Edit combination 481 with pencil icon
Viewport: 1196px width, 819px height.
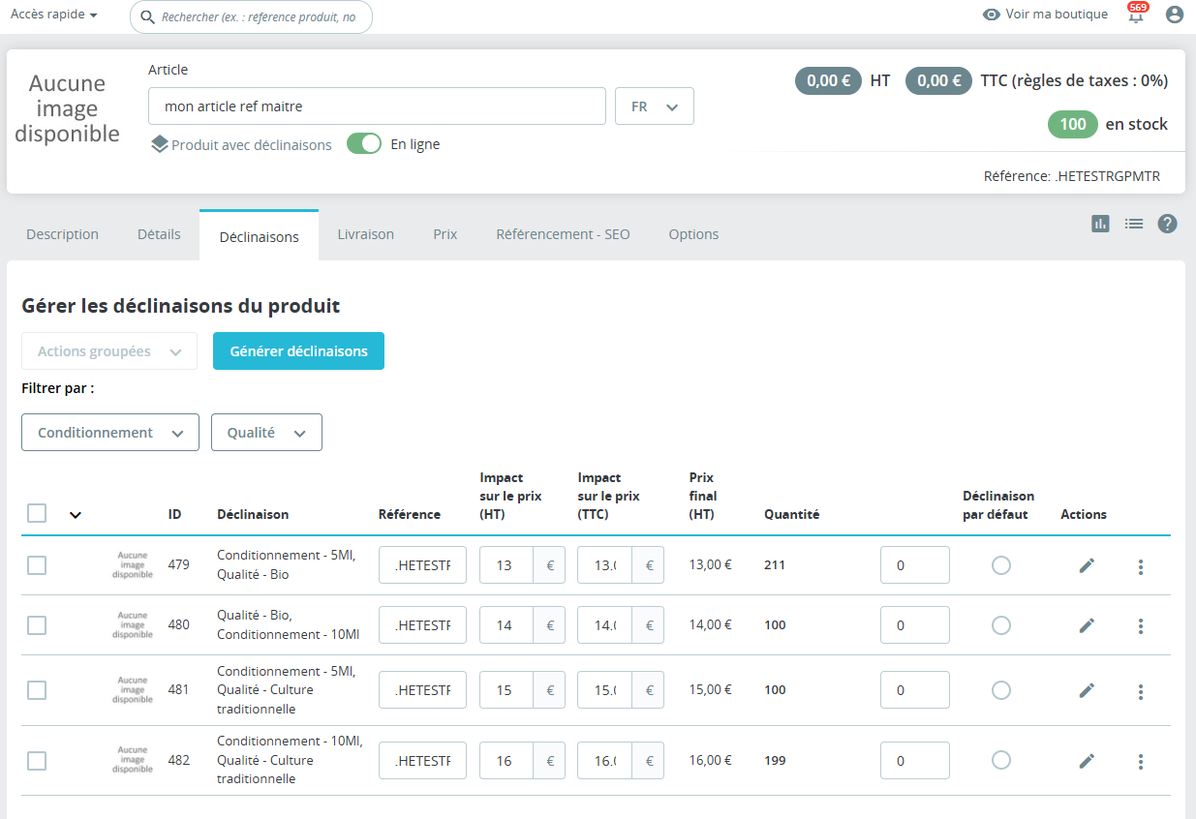point(1087,690)
